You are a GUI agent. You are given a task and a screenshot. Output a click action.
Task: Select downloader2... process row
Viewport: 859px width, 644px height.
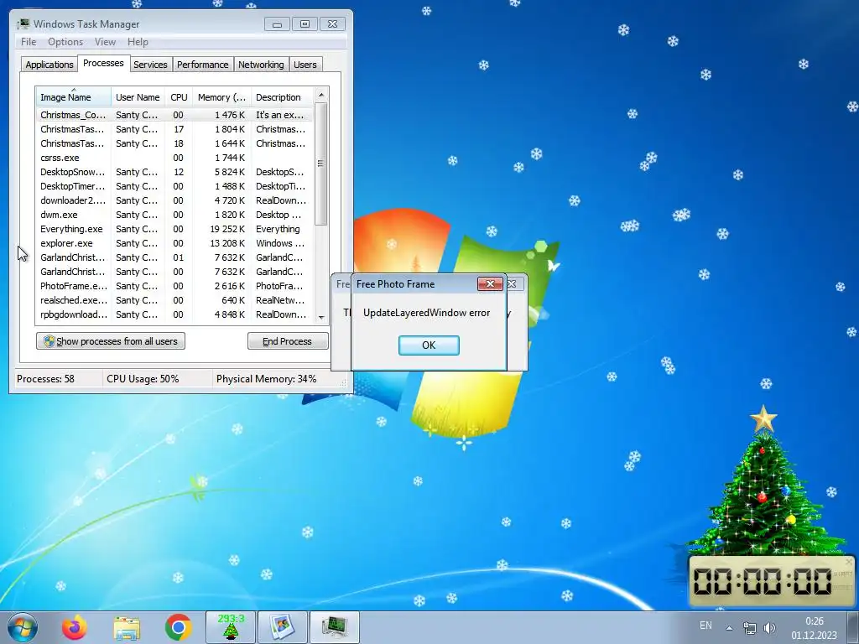click(174, 200)
